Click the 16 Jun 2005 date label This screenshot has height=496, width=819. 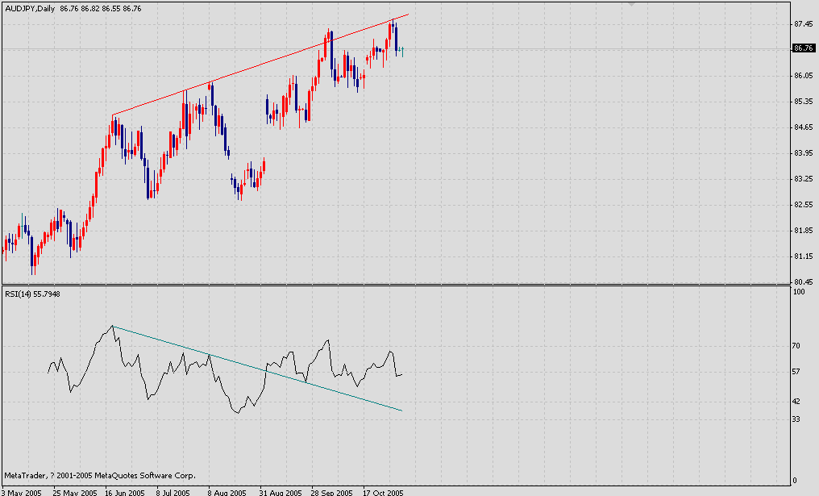[125, 492]
